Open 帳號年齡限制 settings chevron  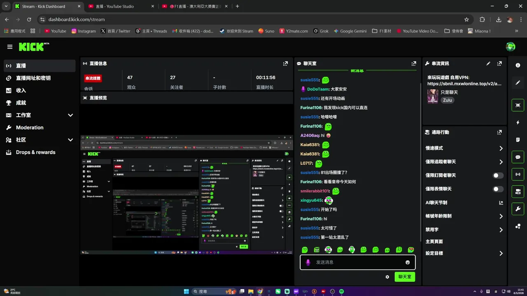click(x=501, y=216)
